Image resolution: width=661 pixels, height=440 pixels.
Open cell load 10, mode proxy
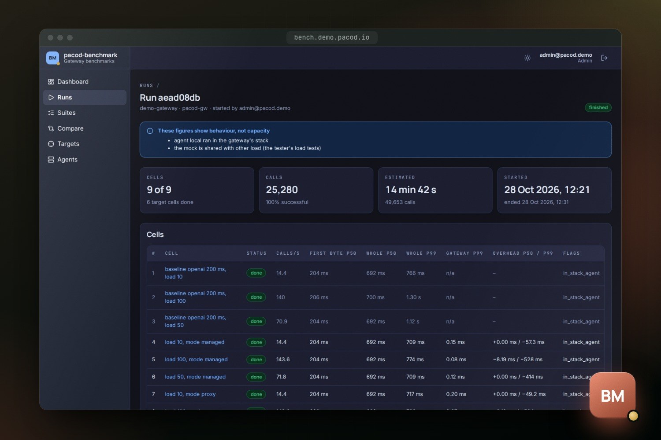pyautogui.click(x=190, y=394)
